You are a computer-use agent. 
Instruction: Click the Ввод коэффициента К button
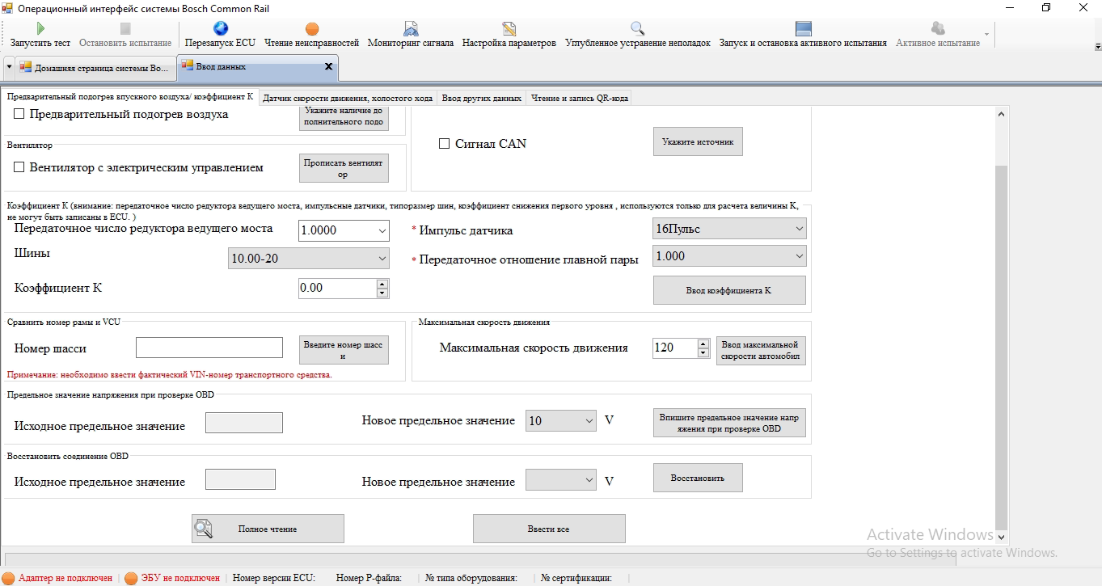729,290
